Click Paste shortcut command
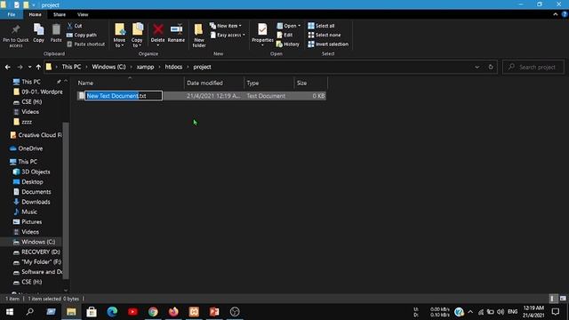The width and height of the screenshot is (569, 320). coord(86,44)
